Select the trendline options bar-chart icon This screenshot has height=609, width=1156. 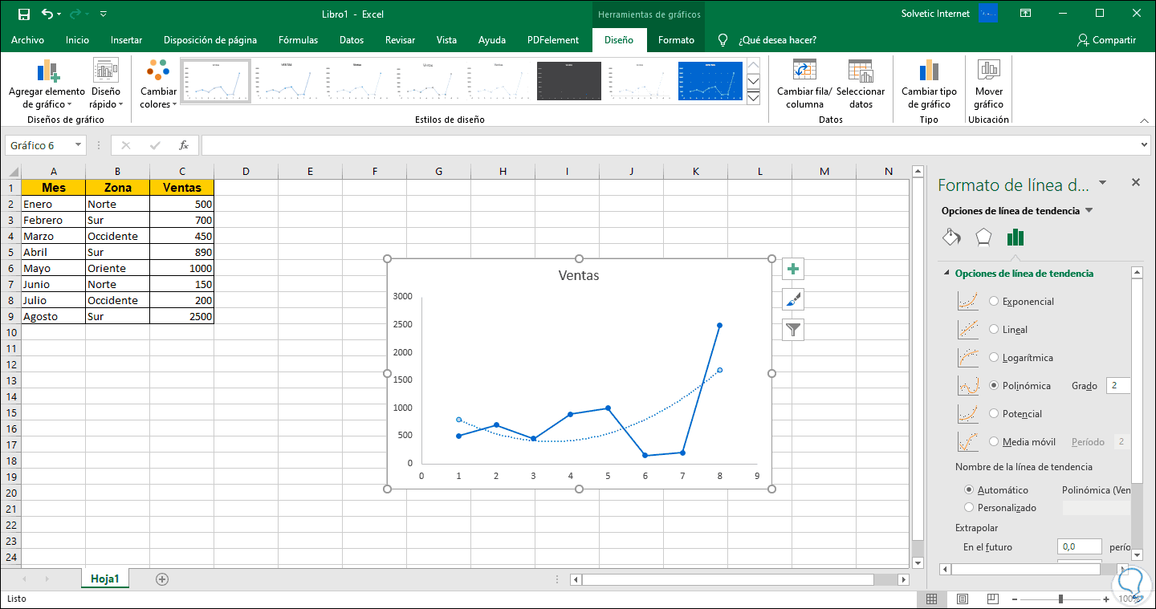(x=1016, y=238)
